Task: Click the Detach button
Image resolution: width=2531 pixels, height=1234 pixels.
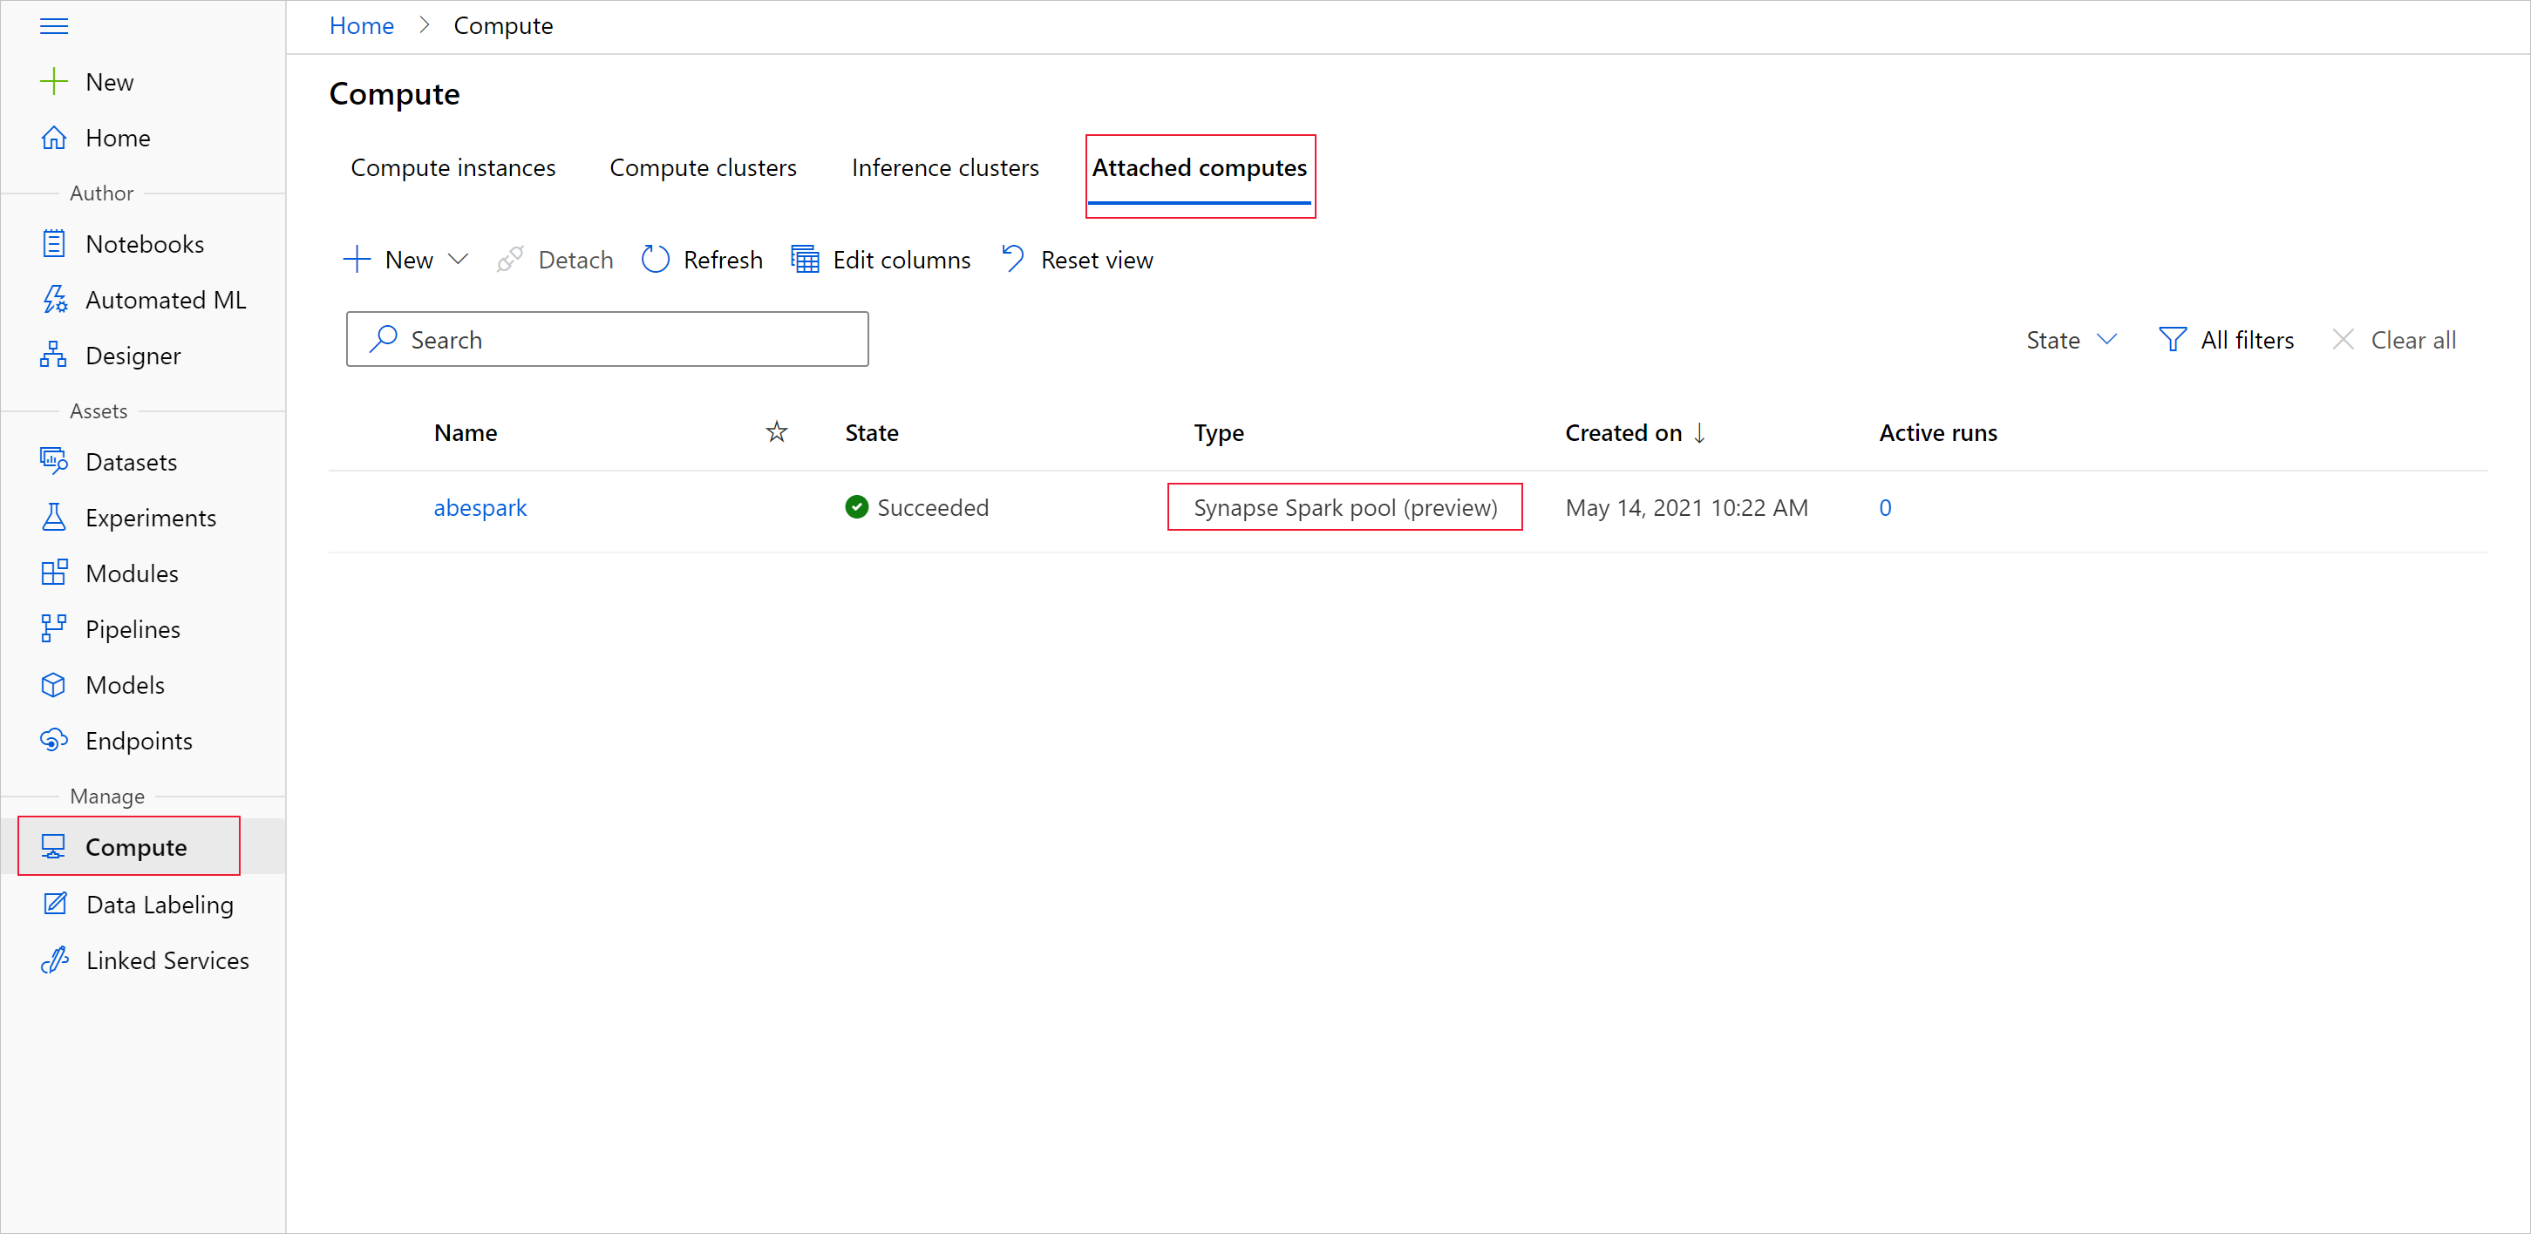Action: tap(555, 260)
